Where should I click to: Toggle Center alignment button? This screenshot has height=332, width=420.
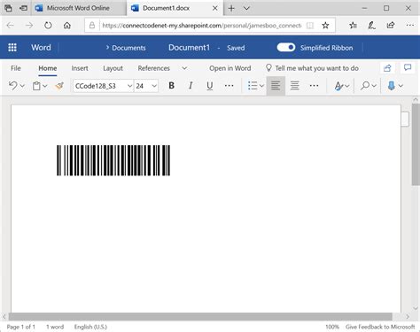pyautogui.click(x=295, y=86)
